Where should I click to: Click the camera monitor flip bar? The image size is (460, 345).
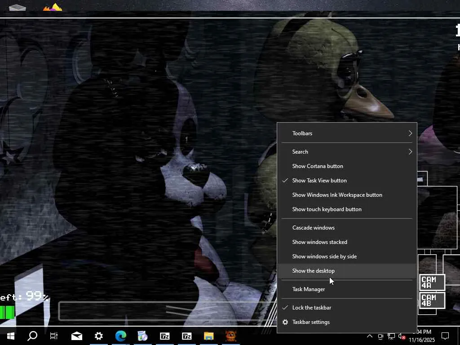point(168,311)
